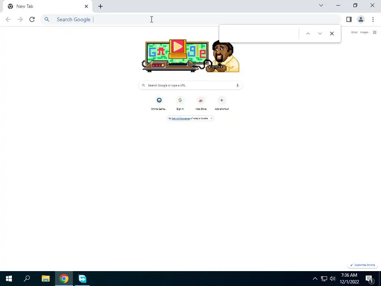
Task: Open the Images link
Action: click(364, 32)
